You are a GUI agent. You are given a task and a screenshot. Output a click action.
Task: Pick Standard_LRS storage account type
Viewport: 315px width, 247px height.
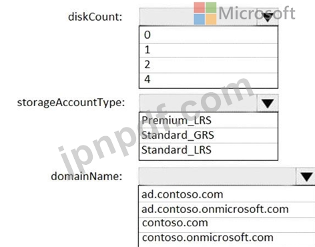pos(208,151)
